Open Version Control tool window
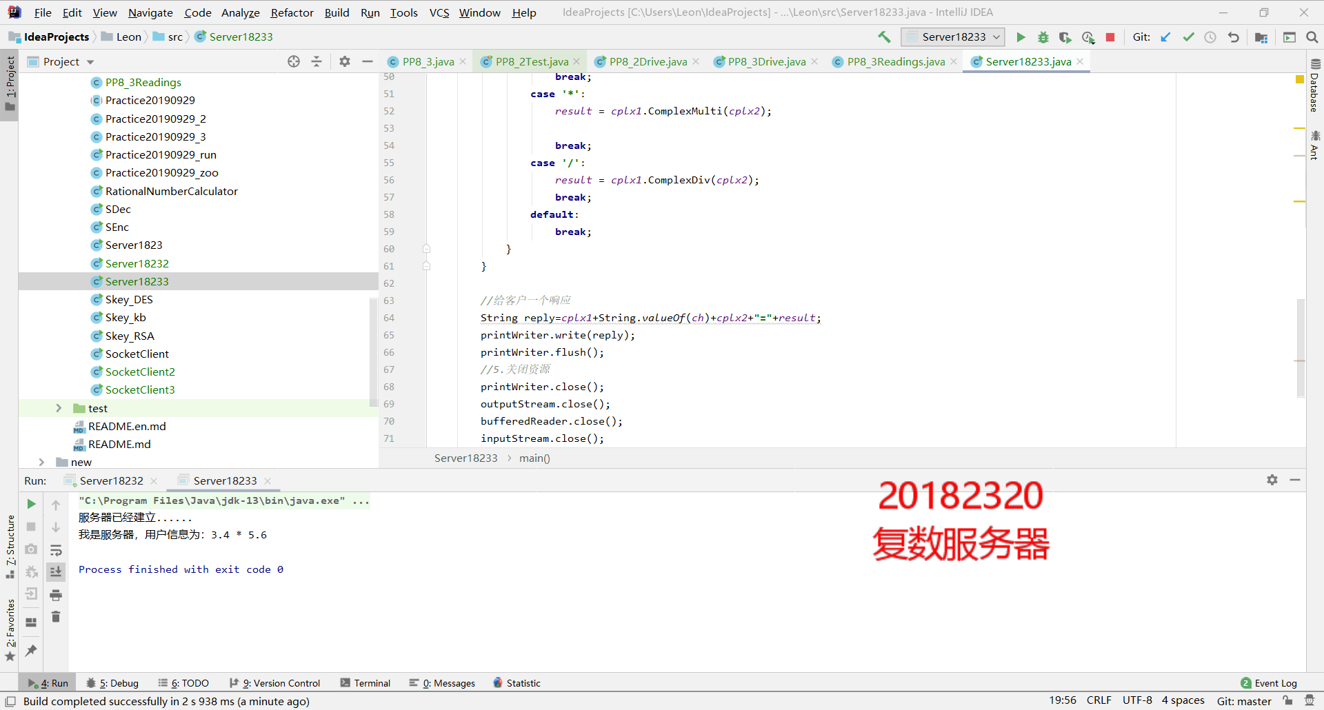Viewport: 1324px width, 710px height. pyautogui.click(x=274, y=683)
